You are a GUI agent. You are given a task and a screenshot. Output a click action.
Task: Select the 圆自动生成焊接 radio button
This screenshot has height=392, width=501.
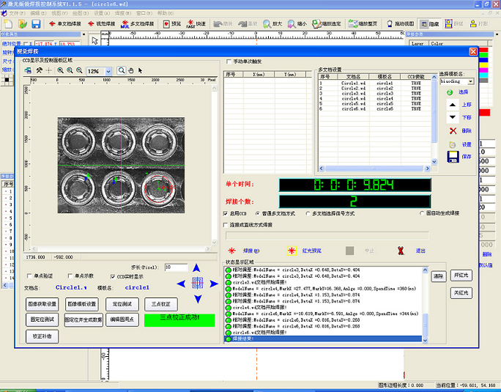coord(422,213)
